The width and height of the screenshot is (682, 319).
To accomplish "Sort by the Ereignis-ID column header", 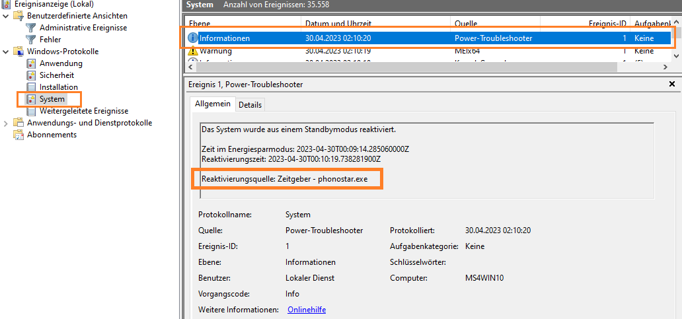I will pyautogui.click(x=585, y=23).
